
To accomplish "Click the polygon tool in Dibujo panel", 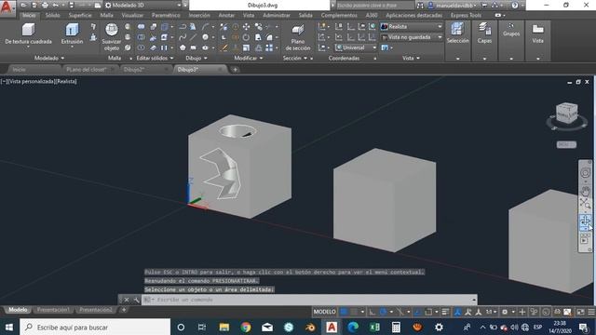I will [183, 47].
